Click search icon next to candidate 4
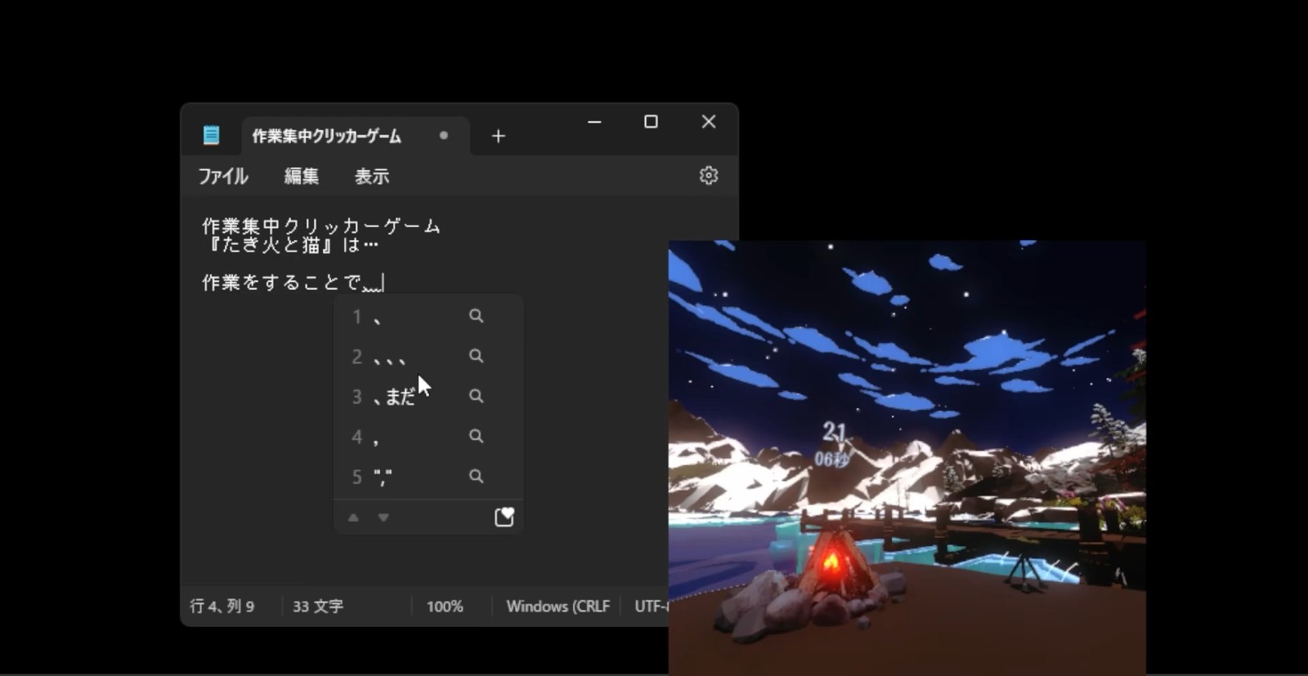 (476, 436)
